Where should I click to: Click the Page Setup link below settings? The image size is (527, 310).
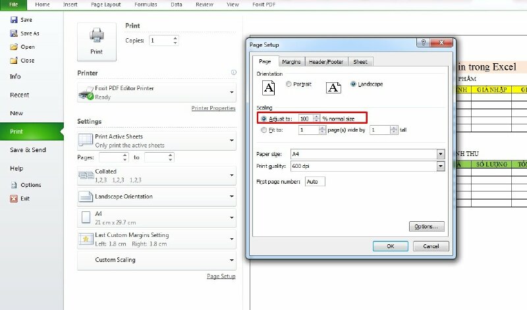pos(221,276)
